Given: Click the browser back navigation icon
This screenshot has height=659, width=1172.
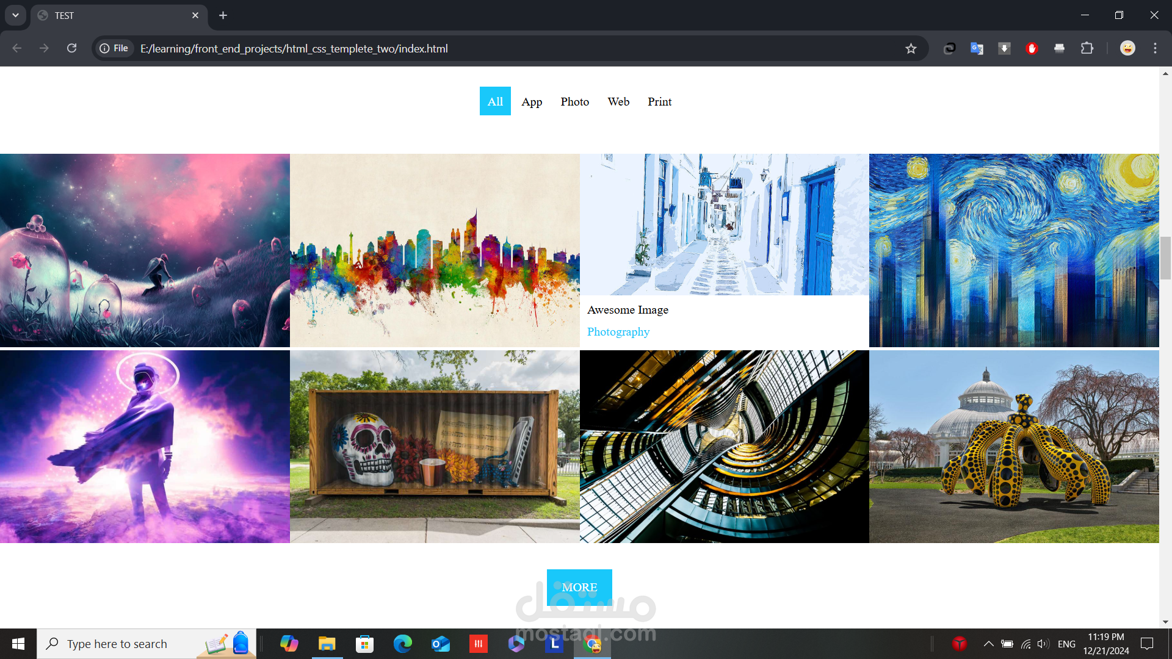Looking at the screenshot, I should click(x=17, y=48).
